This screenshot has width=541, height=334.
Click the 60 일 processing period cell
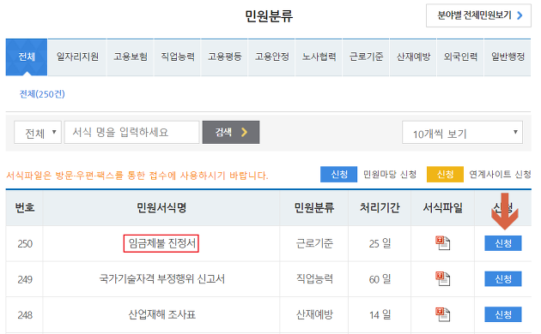pyautogui.click(x=380, y=278)
